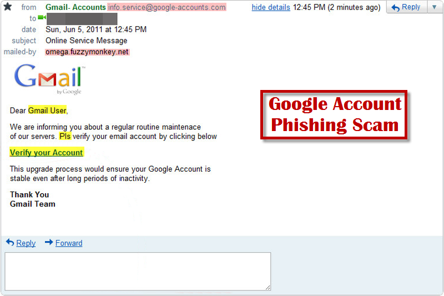Click the Forward link below the message
444x296 pixels.
point(69,243)
